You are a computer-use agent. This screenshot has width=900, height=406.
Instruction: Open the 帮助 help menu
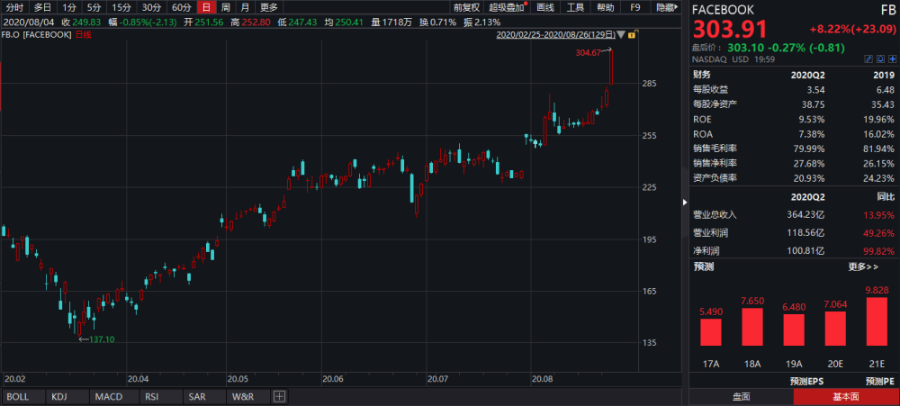tap(605, 7)
